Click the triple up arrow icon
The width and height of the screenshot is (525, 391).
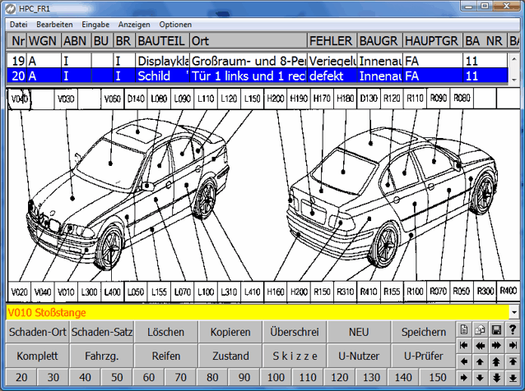tap(497, 361)
